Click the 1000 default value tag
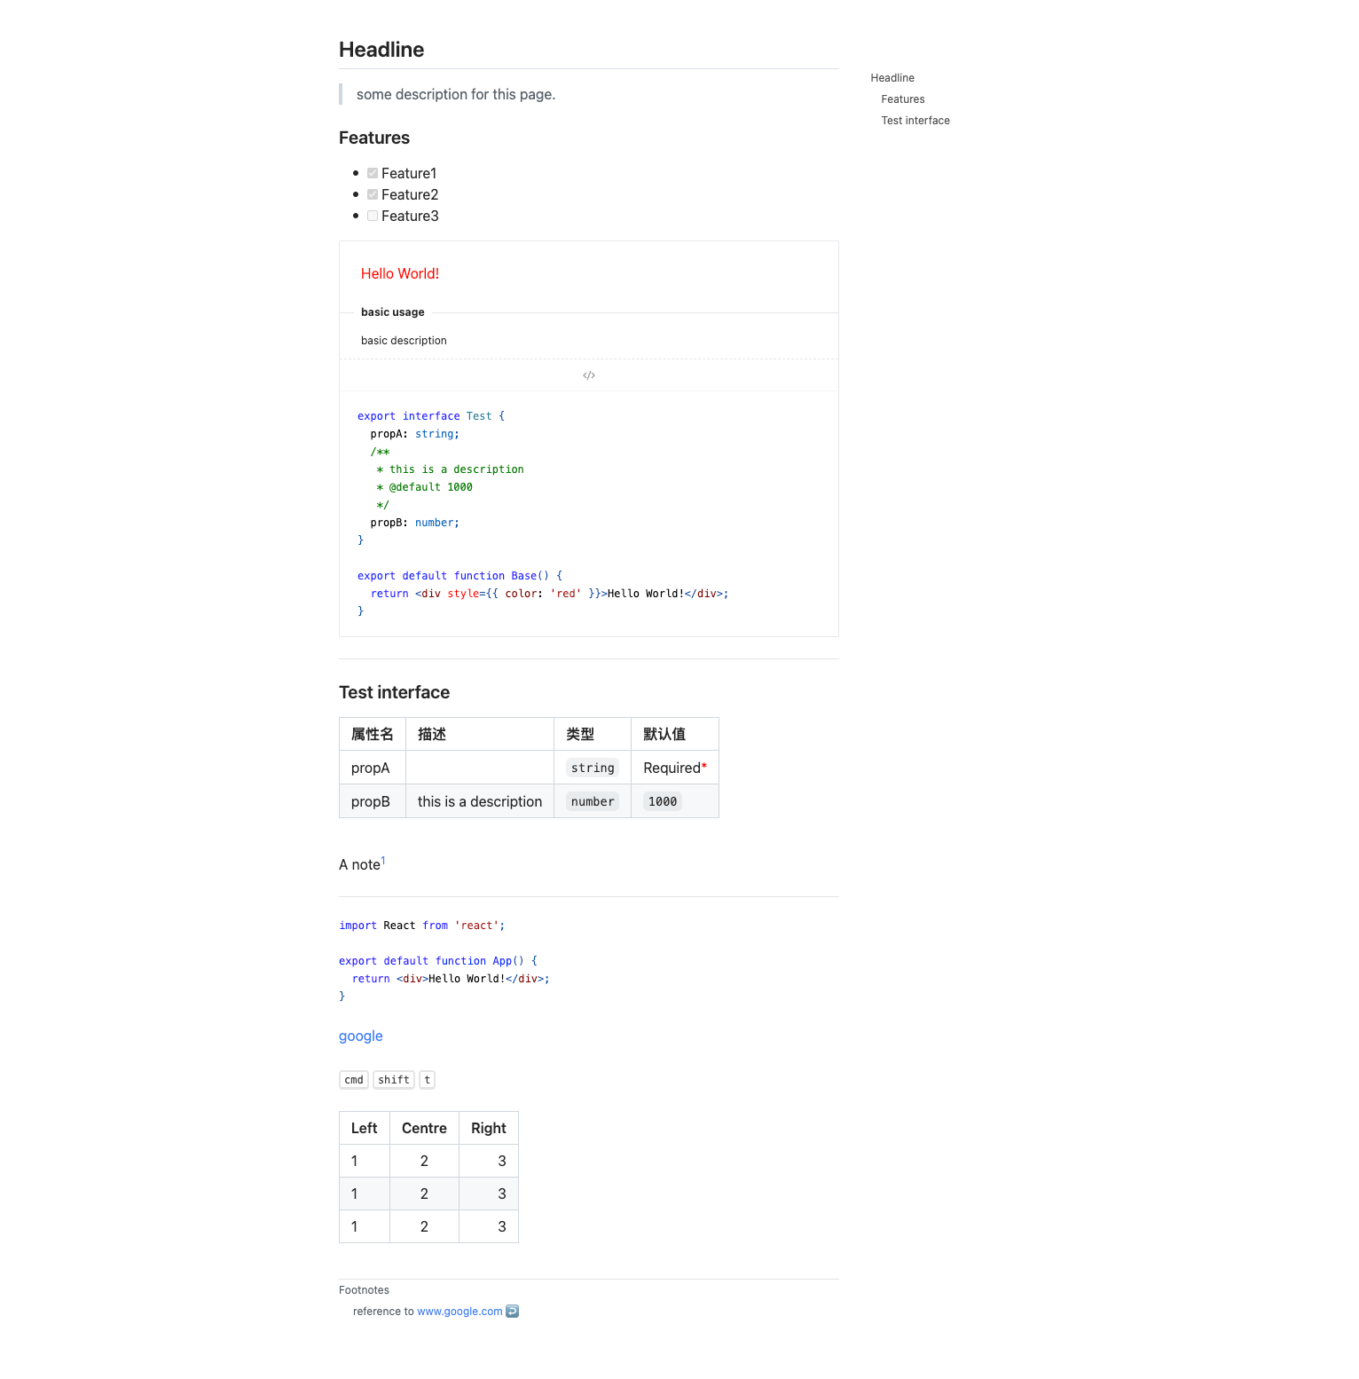 [x=663, y=802]
